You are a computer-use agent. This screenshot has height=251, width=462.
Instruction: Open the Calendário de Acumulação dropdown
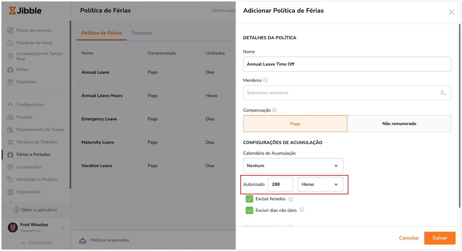293,166
